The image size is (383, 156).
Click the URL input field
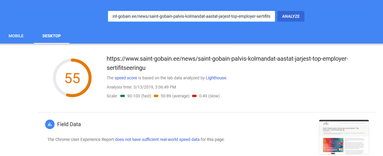coord(191,16)
